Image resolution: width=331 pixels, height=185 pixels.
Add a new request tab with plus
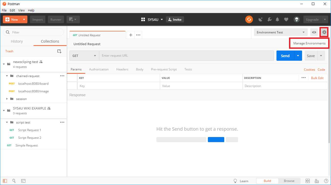[131, 35]
